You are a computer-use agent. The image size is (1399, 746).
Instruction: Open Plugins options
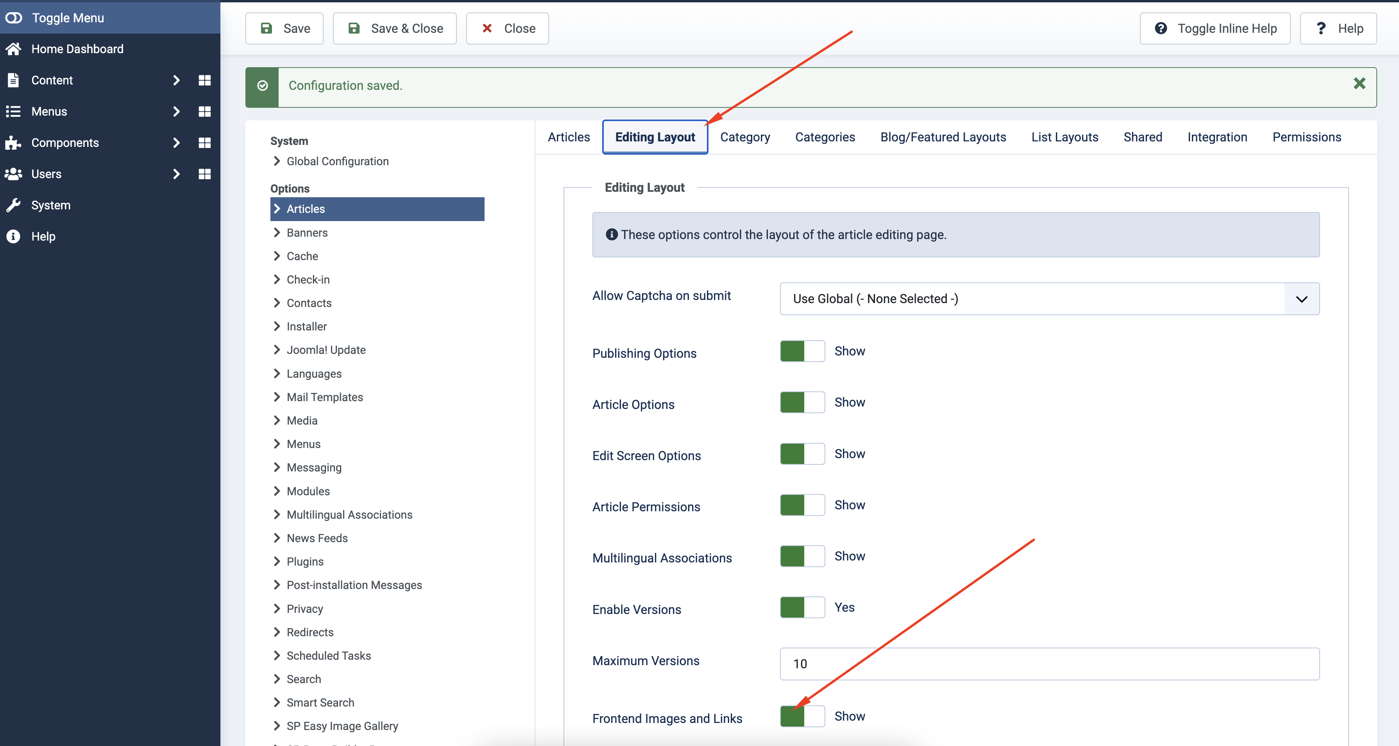(x=305, y=561)
